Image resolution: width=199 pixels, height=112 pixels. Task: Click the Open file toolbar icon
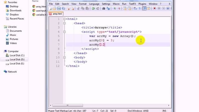tap(54, 8)
